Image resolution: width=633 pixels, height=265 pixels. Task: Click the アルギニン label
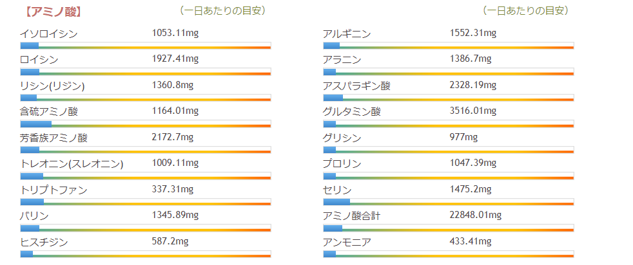[x=347, y=33]
